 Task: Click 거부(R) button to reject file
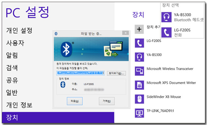(x=107, y=101)
